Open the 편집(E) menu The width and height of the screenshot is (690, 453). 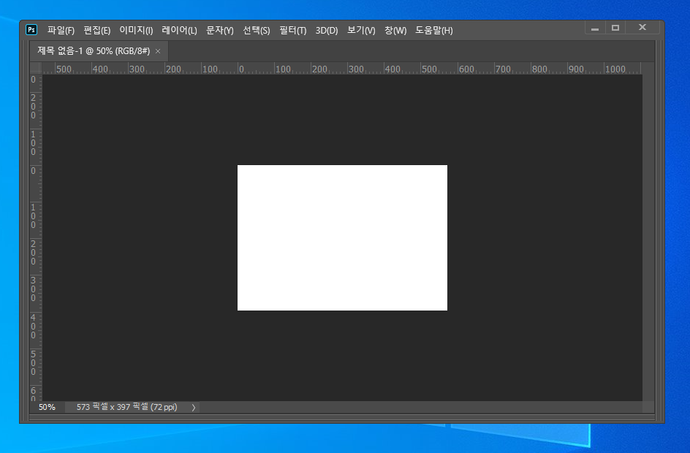point(96,31)
